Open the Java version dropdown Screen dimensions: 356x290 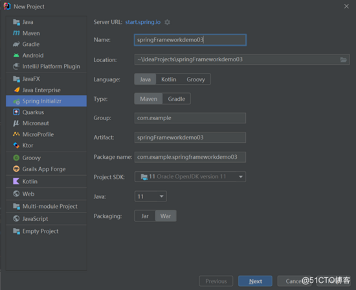click(x=151, y=196)
